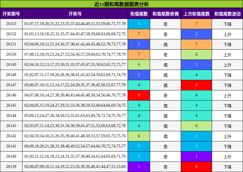Click 上次和值尾数 value 7 in row 26153
Screen dimensions: 243x172
196,24
